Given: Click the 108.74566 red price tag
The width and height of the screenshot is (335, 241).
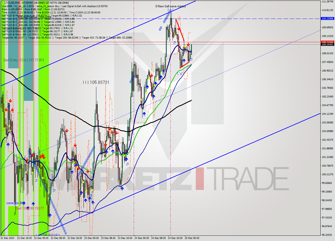Looking at the screenshot, I should pyautogui.click(x=327, y=42).
